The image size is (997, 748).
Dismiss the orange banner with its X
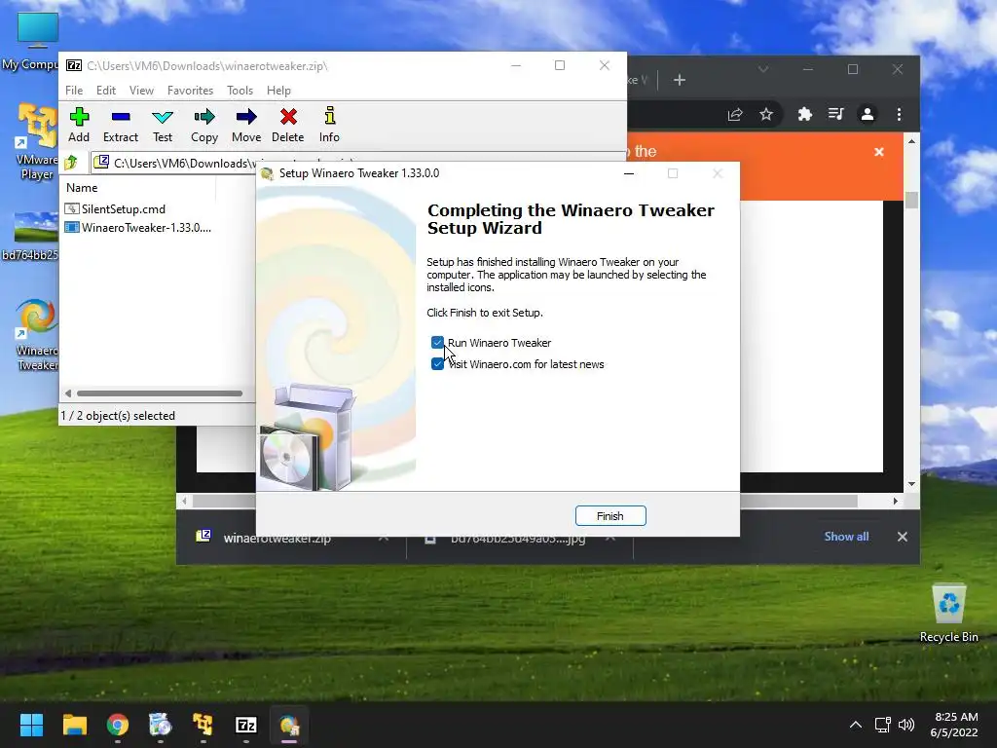click(879, 152)
